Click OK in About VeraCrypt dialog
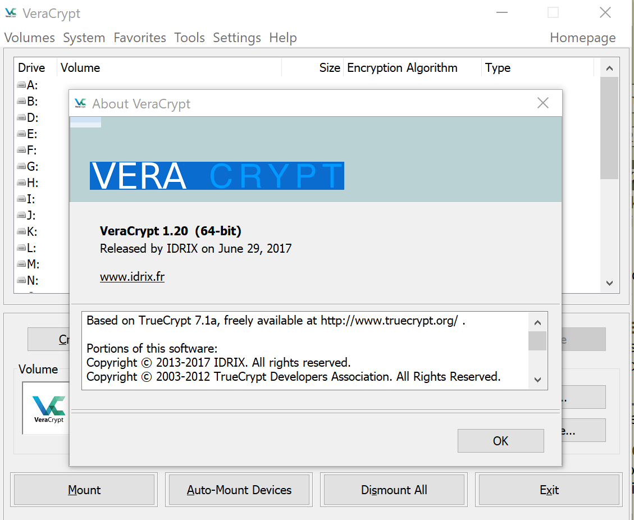Viewport: 634px width, 520px height. (x=500, y=441)
